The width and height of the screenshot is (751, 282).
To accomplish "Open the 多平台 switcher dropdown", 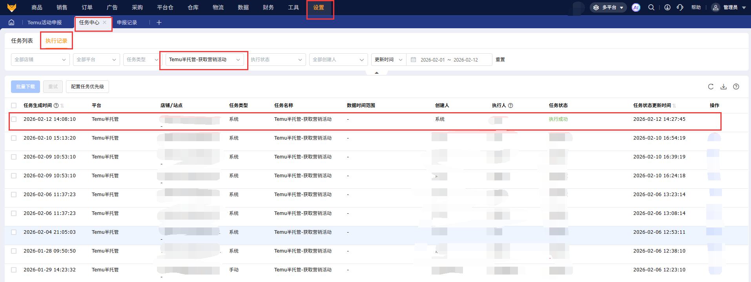I will [608, 7].
